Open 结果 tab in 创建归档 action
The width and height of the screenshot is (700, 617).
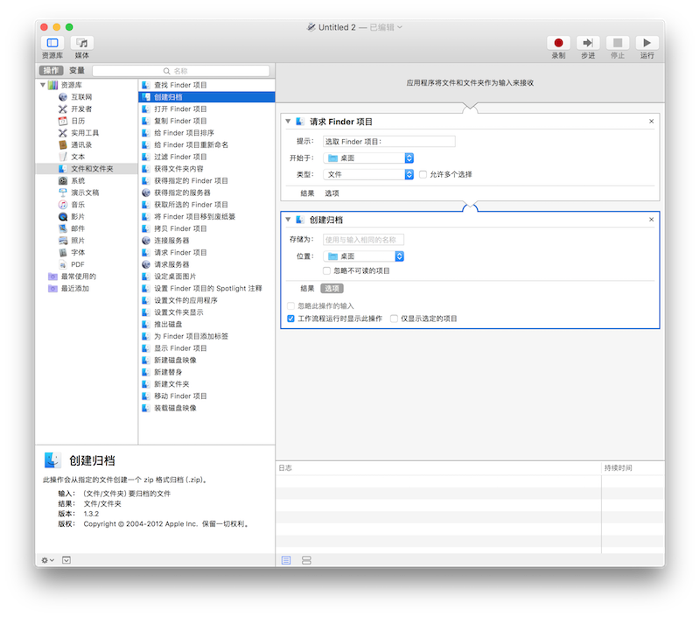tap(307, 289)
